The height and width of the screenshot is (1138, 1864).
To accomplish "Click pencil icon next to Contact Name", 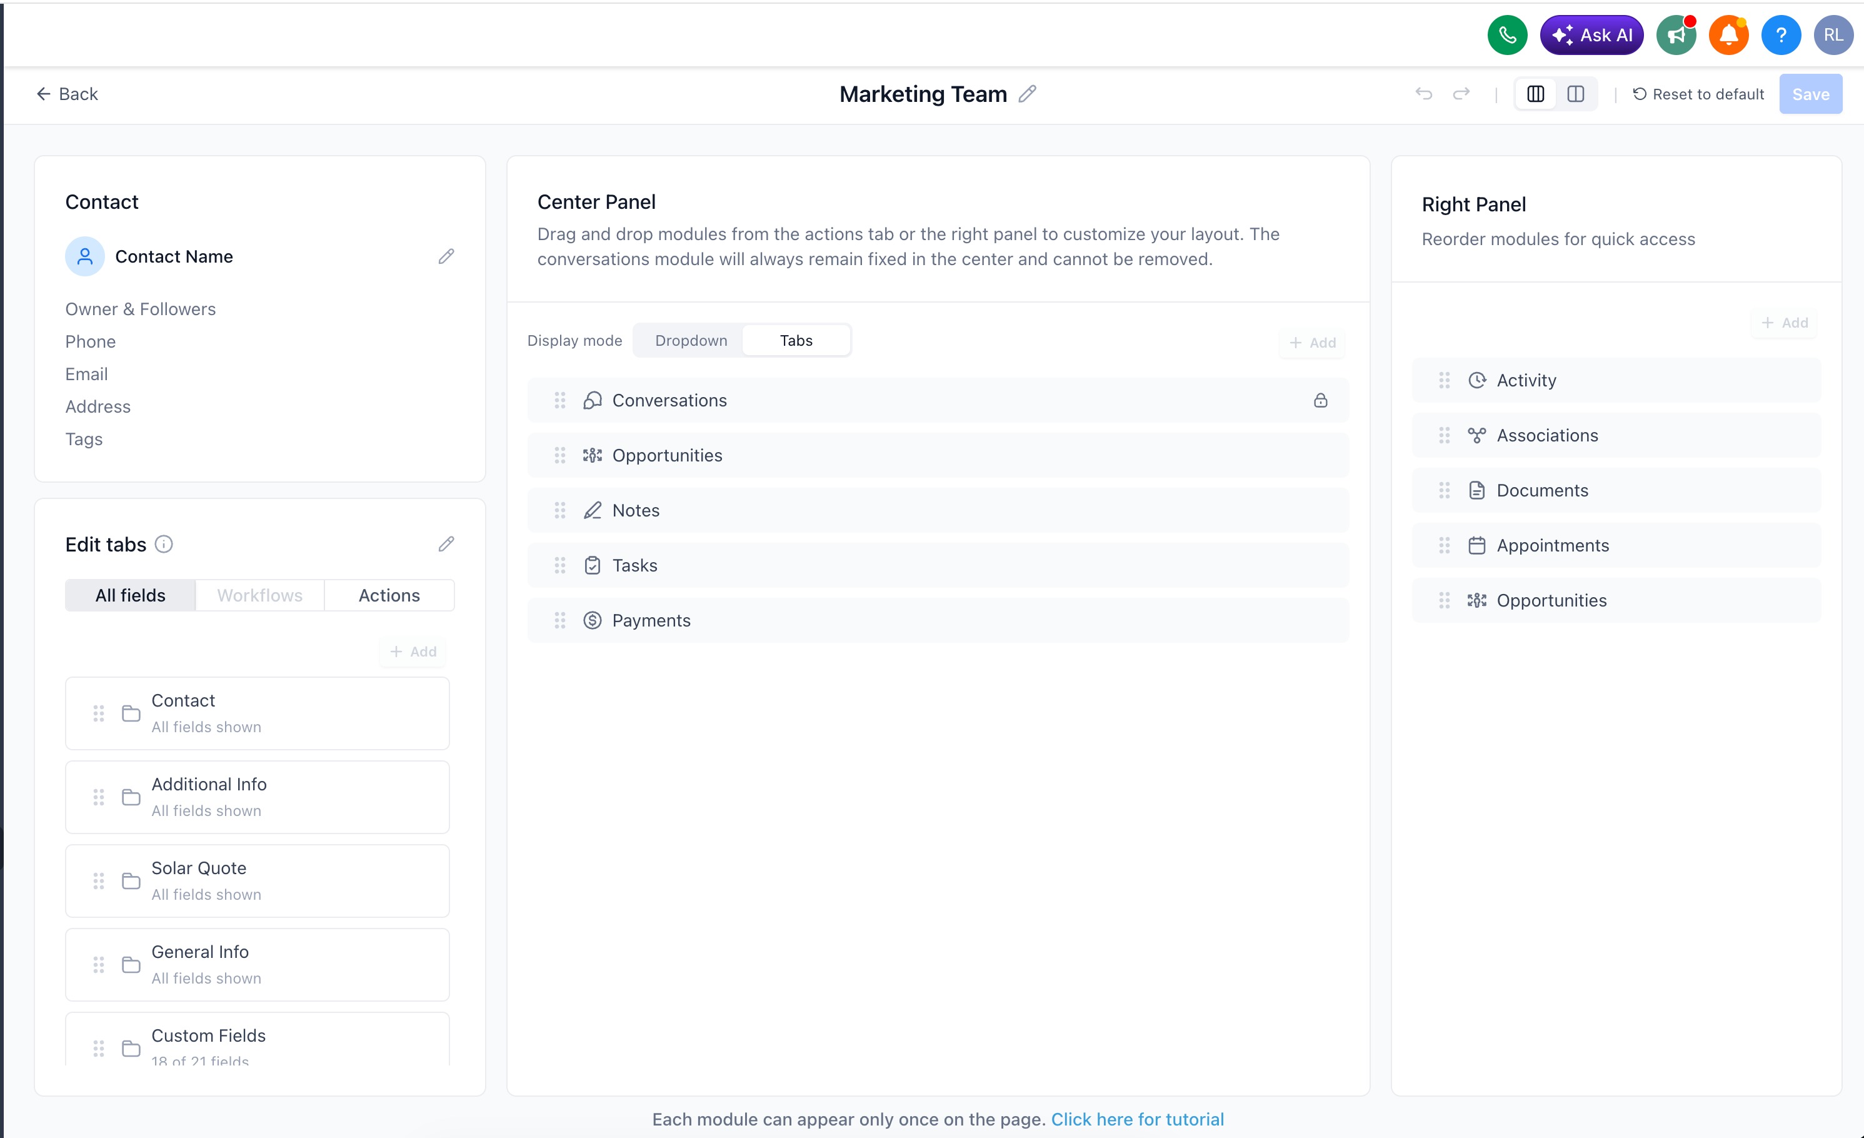I will click(446, 256).
